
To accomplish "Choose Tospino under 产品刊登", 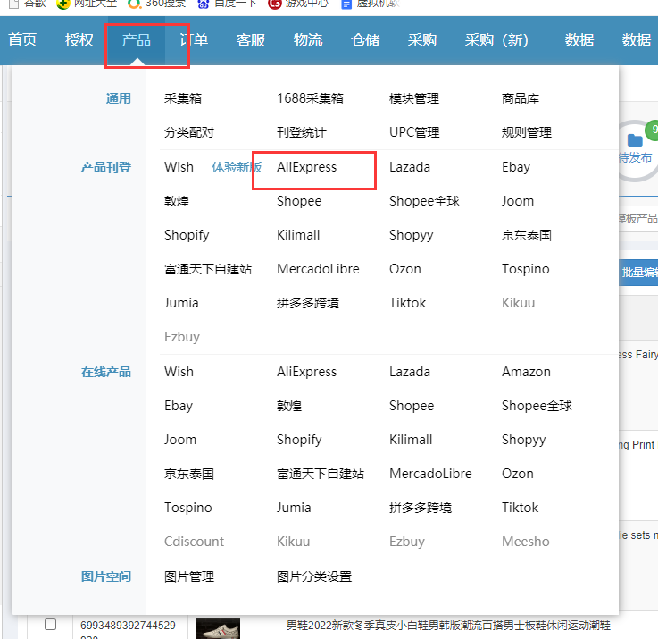I will 525,269.
